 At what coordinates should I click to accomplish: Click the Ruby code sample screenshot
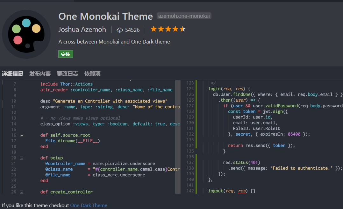point(91,137)
